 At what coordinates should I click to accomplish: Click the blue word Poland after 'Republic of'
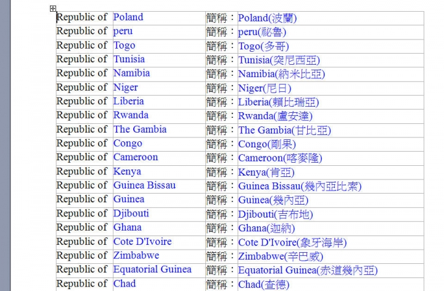[x=128, y=17]
